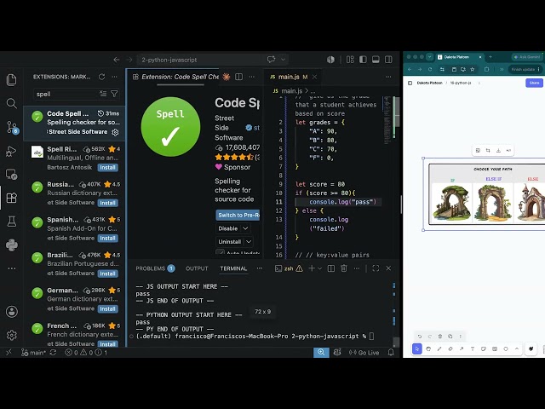Open the Search view in activity bar
This screenshot has width=545, height=409.
[x=11, y=103]
